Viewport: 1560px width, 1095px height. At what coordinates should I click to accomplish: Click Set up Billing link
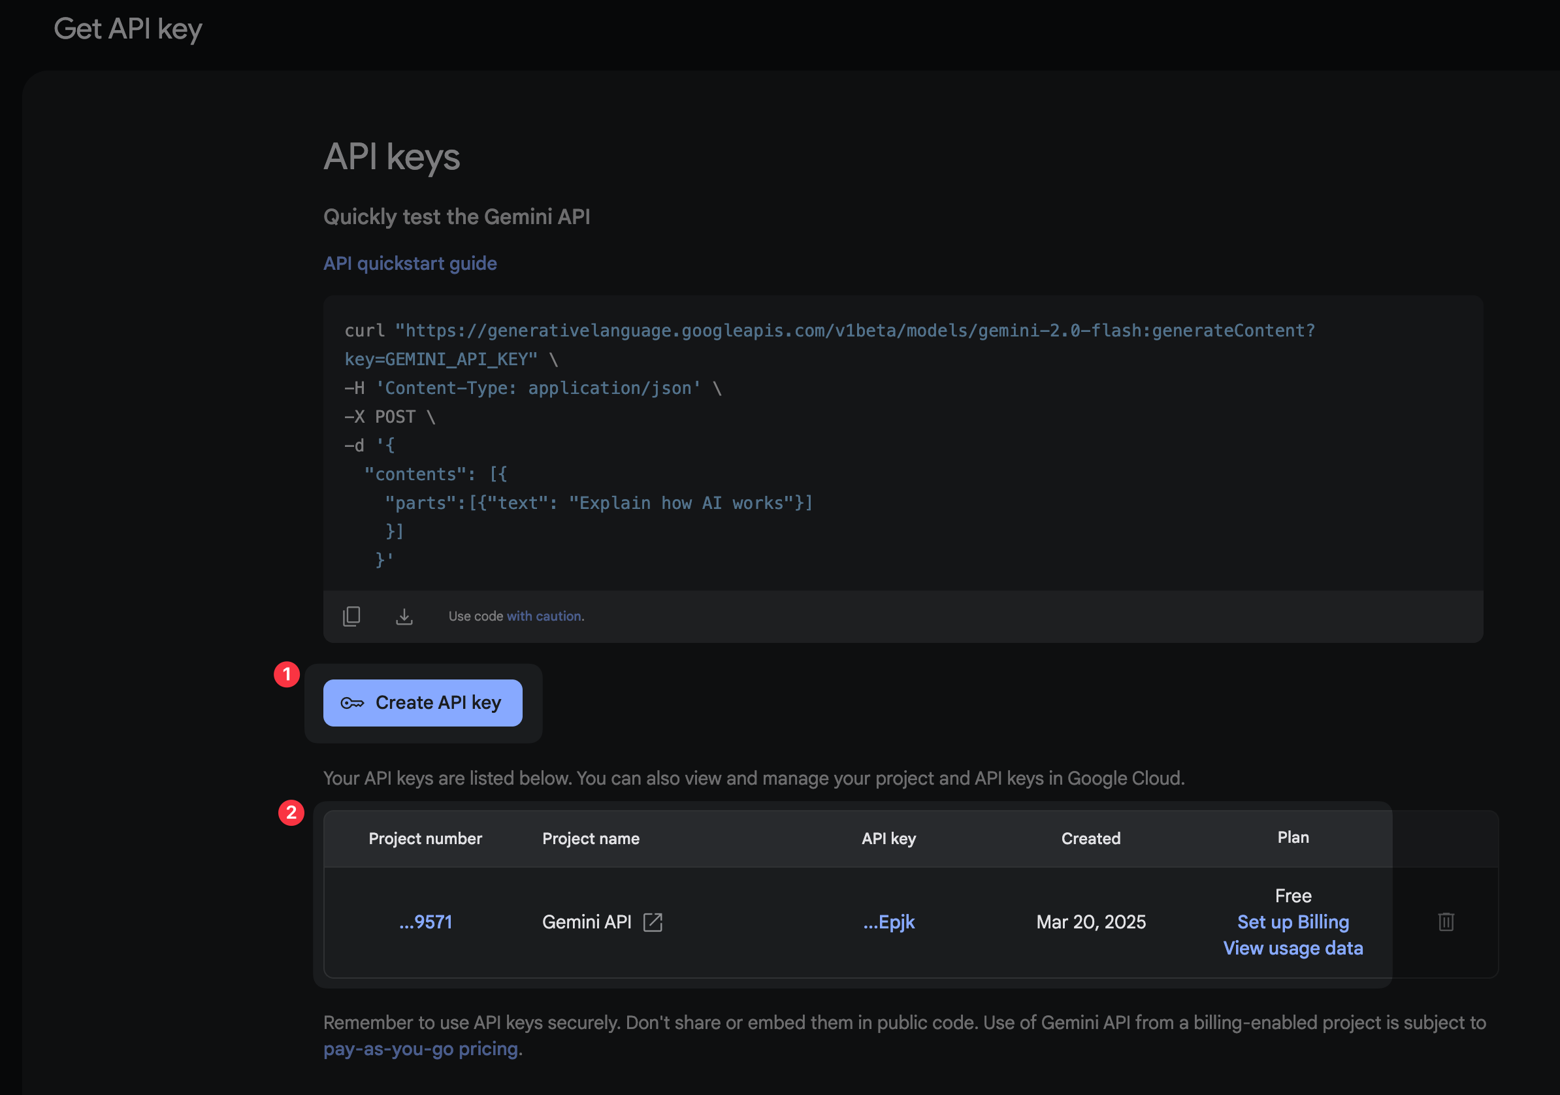(x=1293, y=922)
